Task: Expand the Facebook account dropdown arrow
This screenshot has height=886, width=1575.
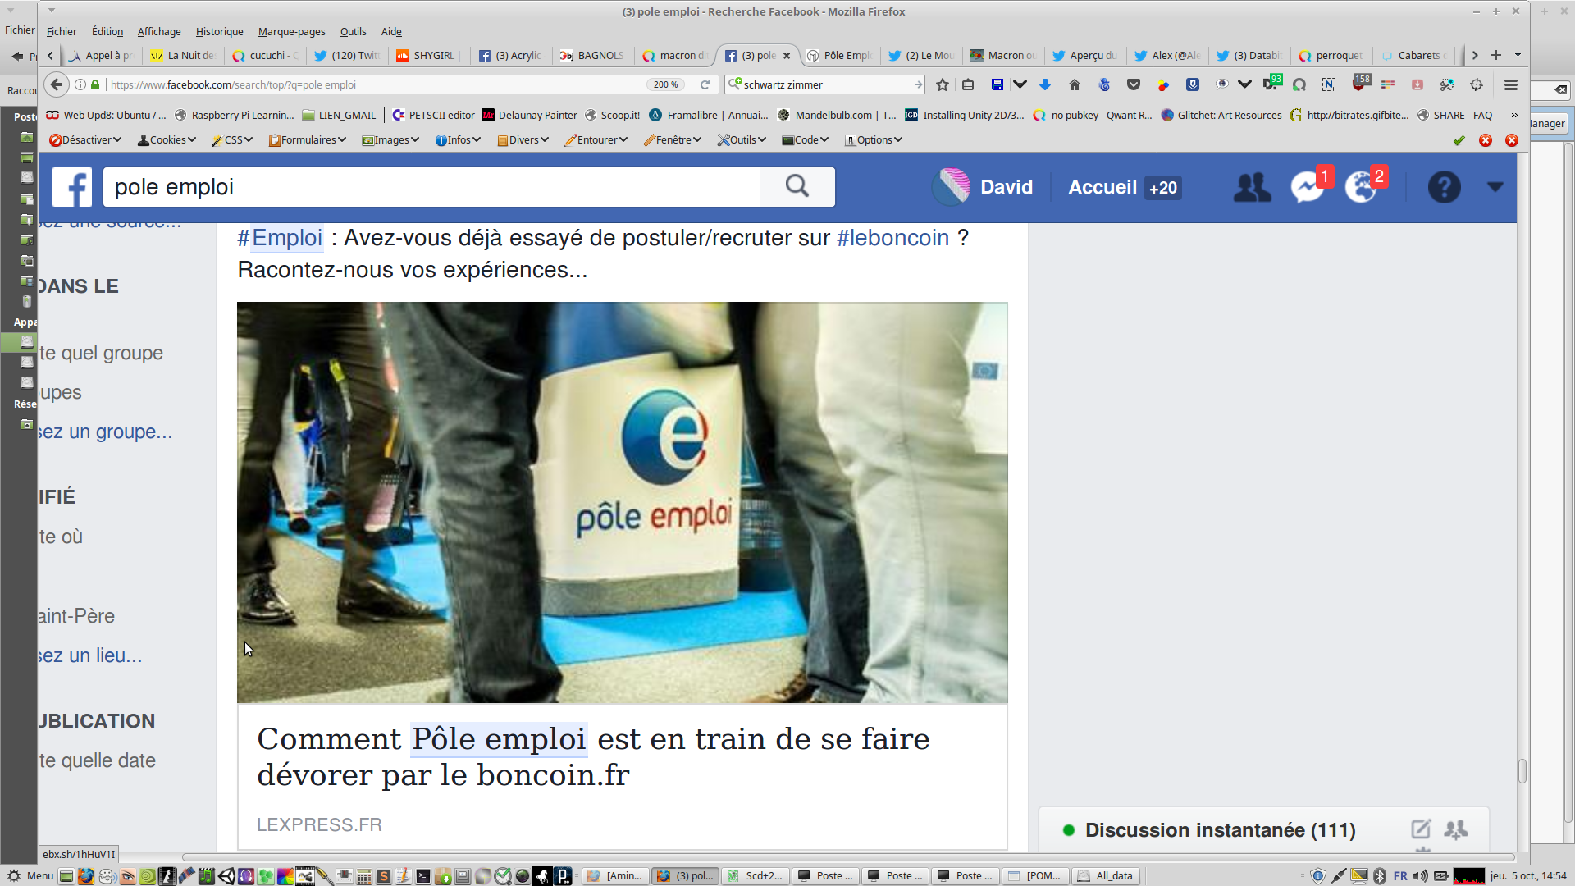Action: (1495, 187)
